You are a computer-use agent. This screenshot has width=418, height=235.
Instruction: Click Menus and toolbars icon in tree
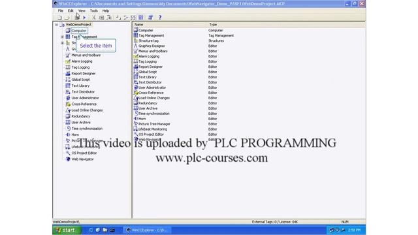point(68,55)
